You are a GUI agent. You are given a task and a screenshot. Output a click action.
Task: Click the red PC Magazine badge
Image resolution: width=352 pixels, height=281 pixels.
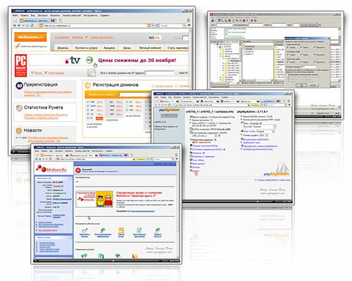point(20,65)
